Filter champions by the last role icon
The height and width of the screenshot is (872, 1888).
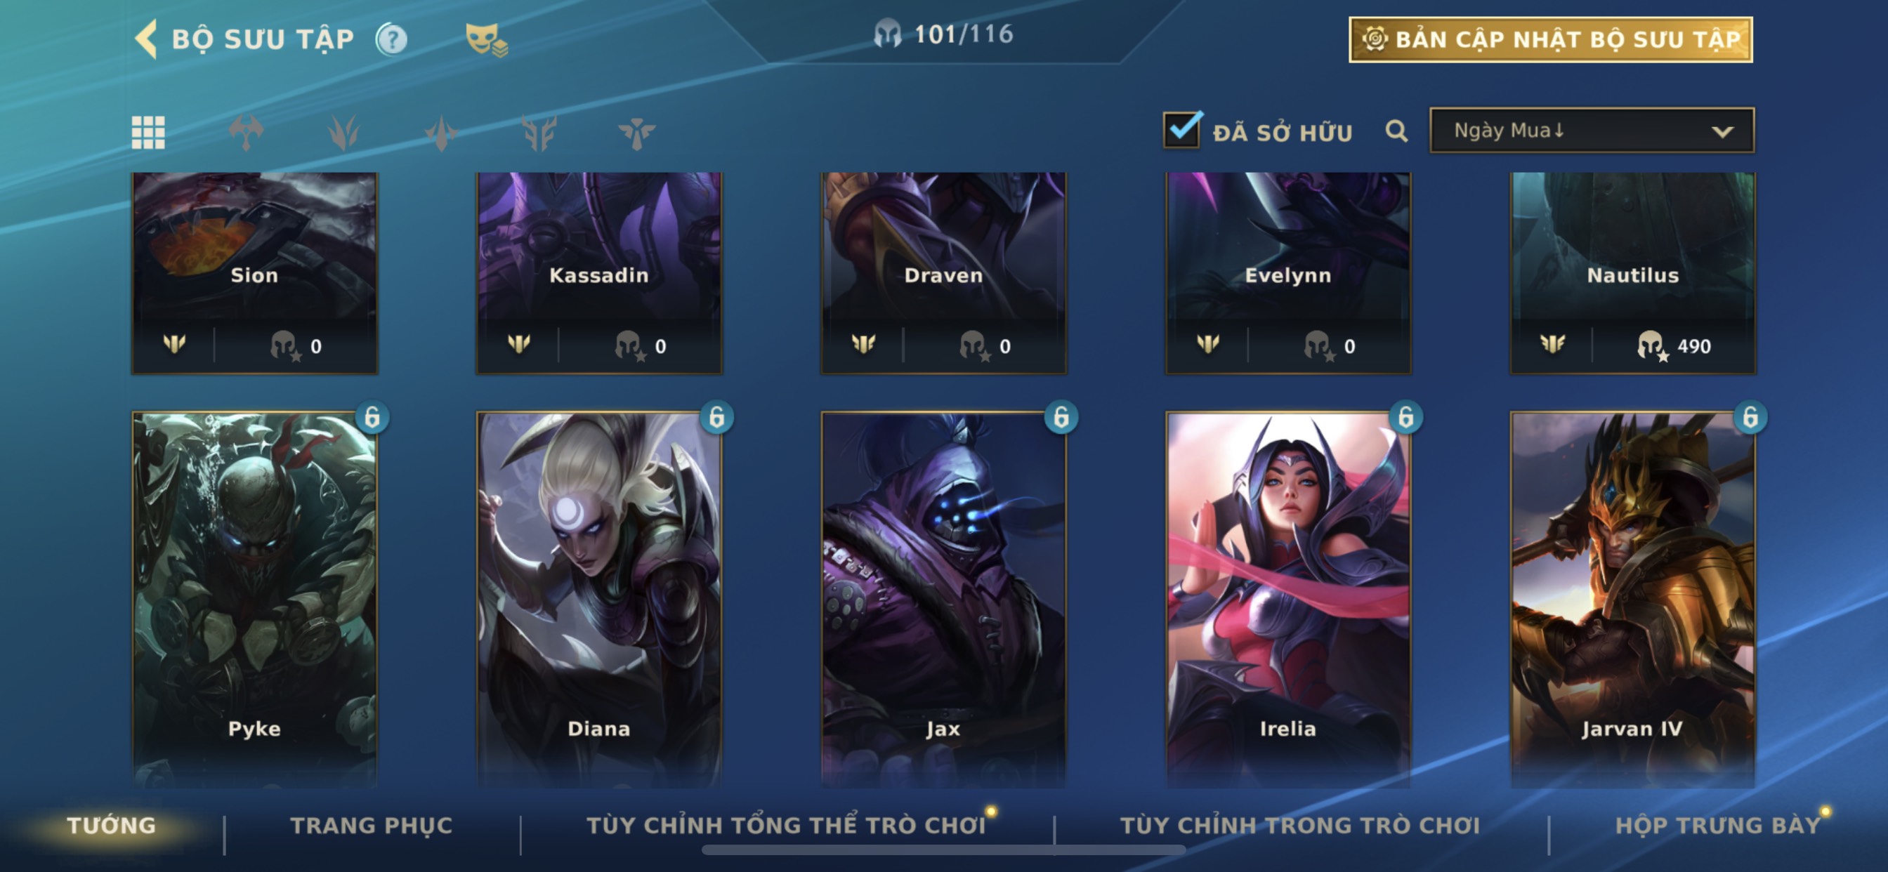click(x=636, y=133)
